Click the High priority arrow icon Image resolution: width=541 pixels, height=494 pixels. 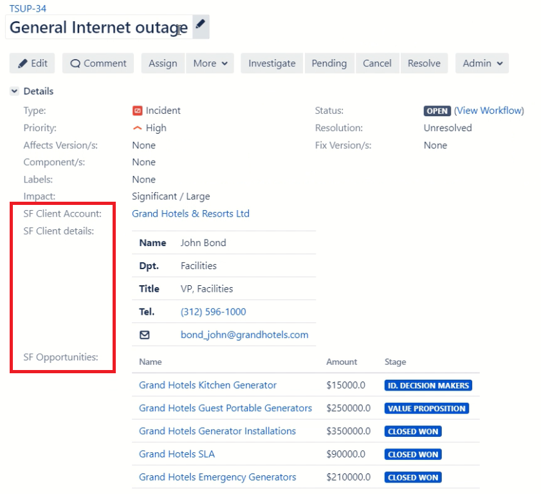pyautogui.click(x=137, y=128)
